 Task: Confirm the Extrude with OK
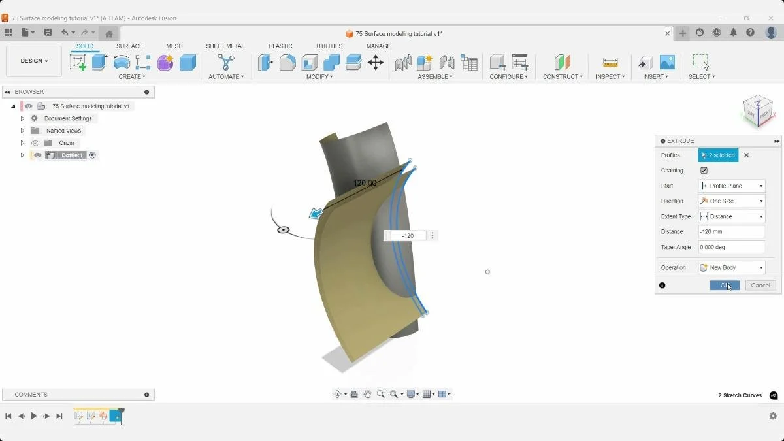pyautogui.click(x=725, y=286)
